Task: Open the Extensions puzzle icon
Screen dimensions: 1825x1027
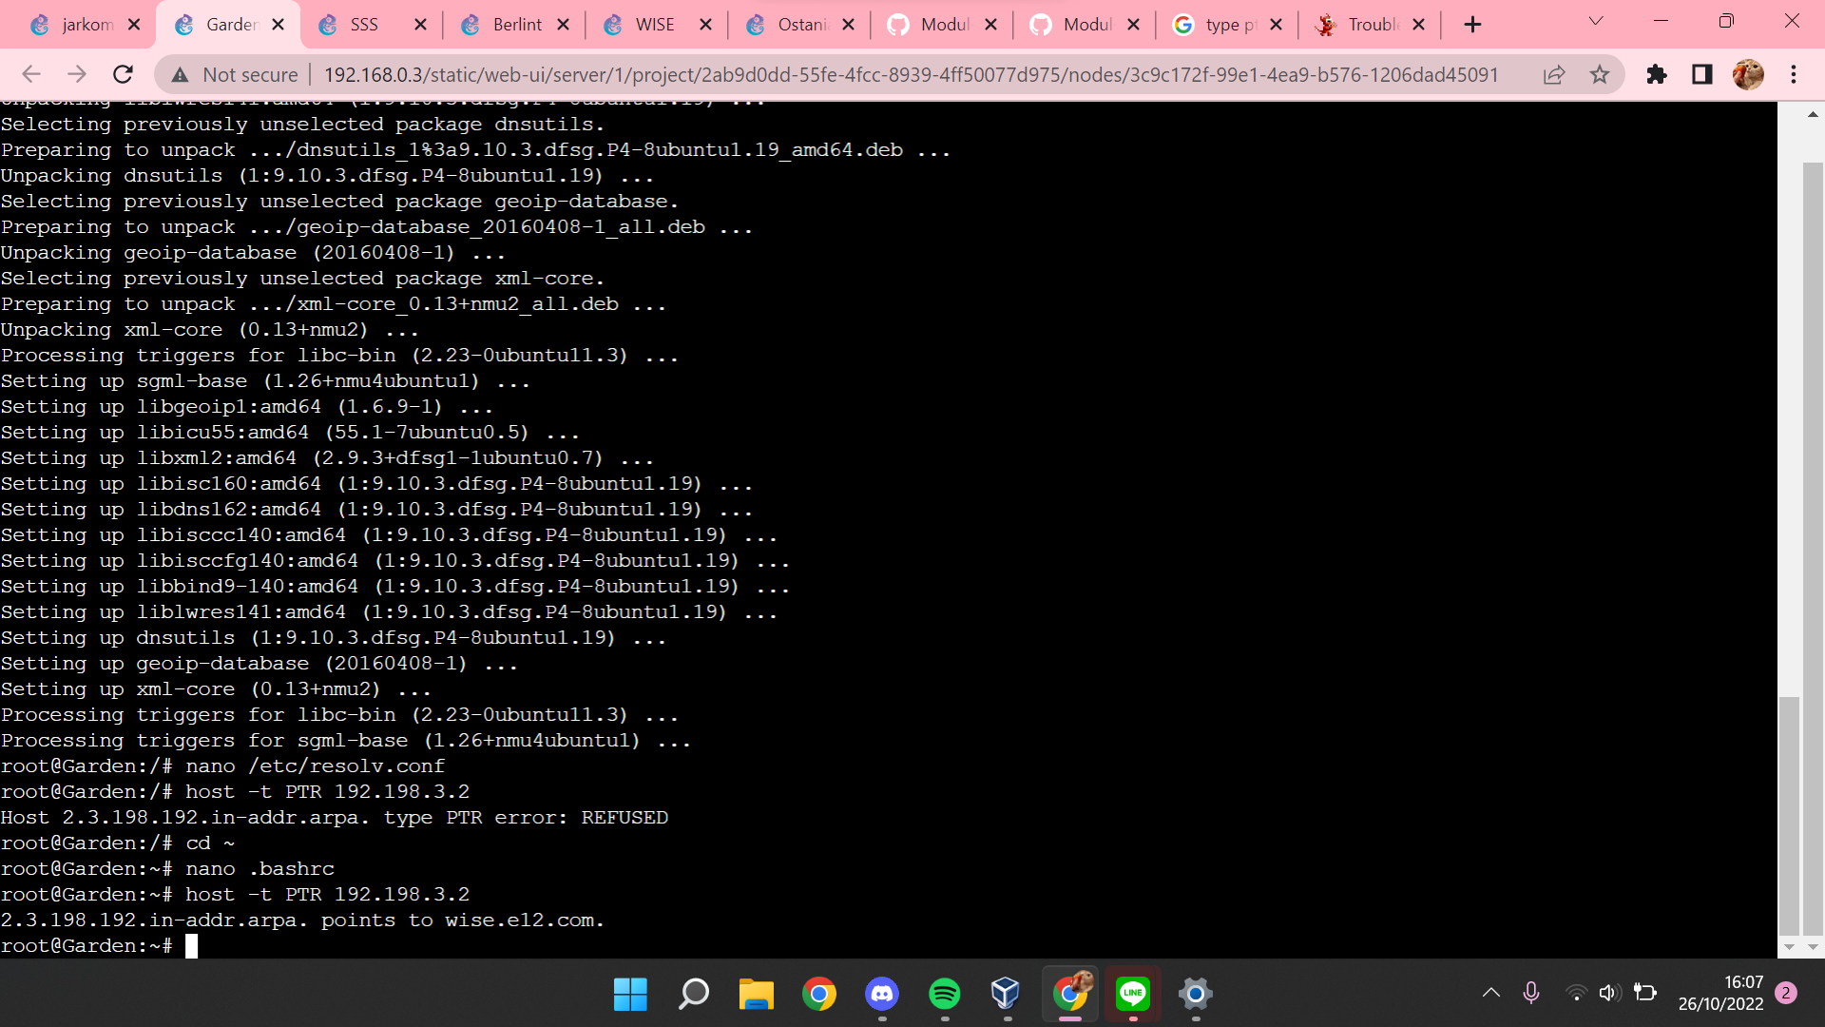Action: pos(1656,74)
